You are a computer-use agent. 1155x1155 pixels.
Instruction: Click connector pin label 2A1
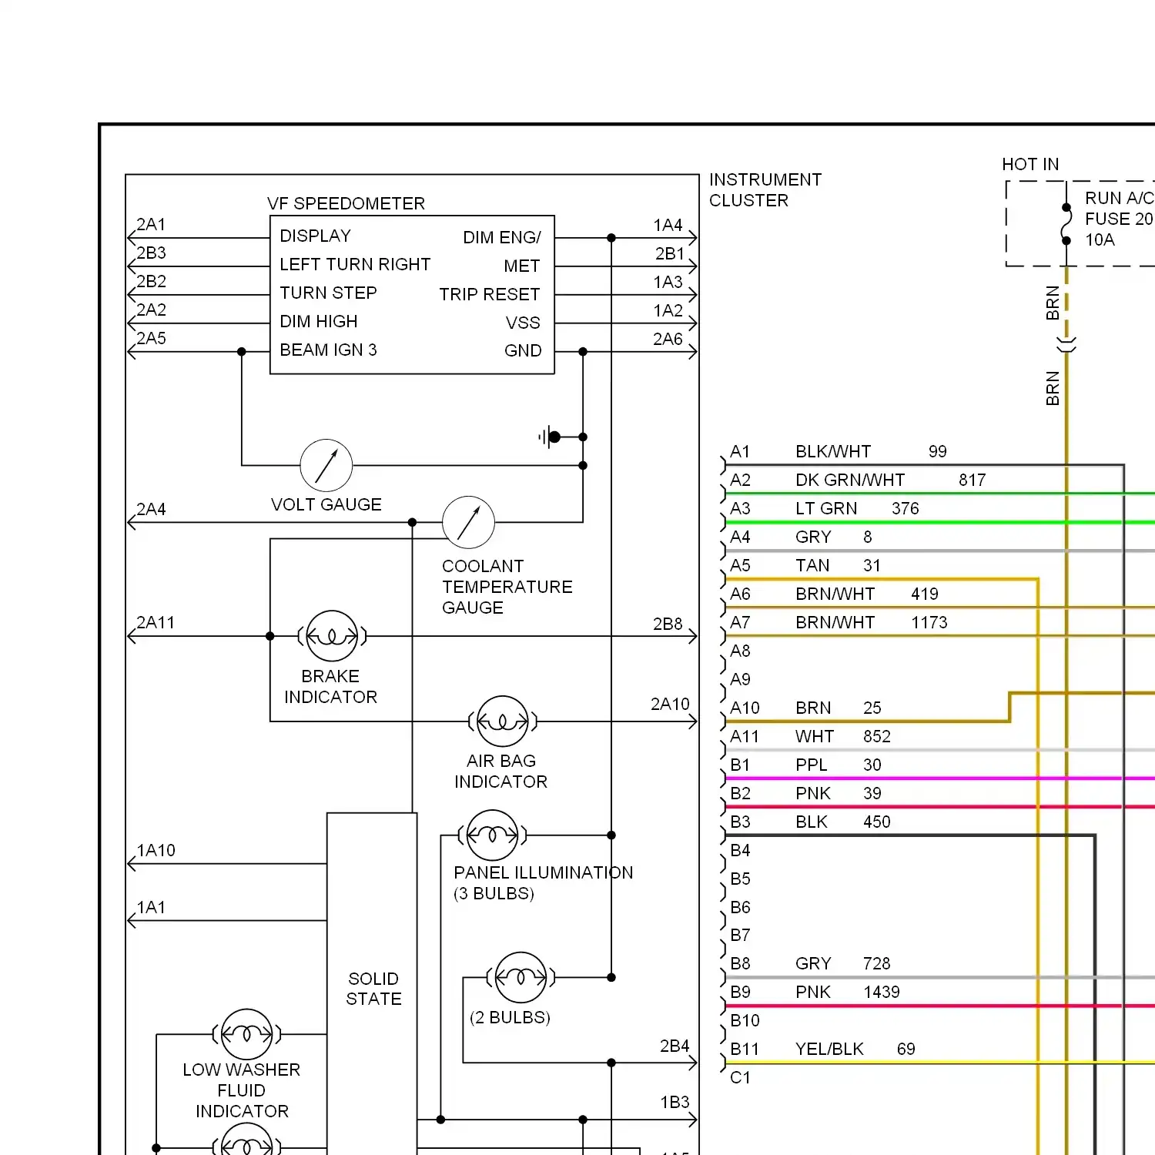151,224
